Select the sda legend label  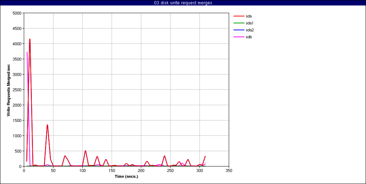pos(249,16)
